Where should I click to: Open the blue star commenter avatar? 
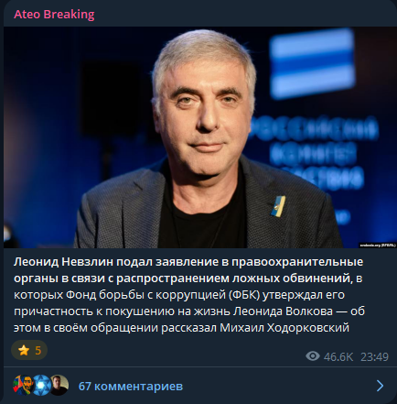pyautogui.click(x=41, y=385)
